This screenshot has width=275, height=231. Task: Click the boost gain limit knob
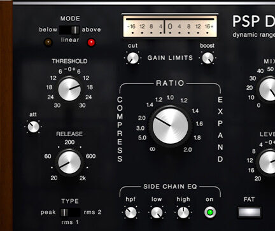pos(208,58)
